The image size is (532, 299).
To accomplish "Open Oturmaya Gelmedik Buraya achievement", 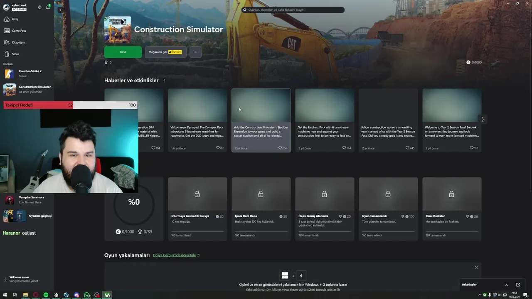I will pos(197,209).
